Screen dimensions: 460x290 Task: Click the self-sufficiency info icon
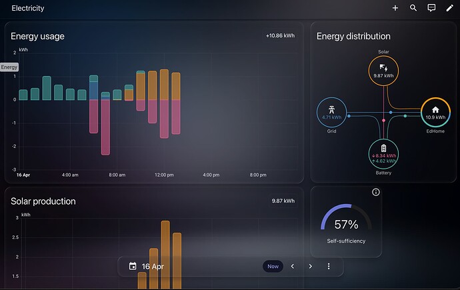click(376, 192)
